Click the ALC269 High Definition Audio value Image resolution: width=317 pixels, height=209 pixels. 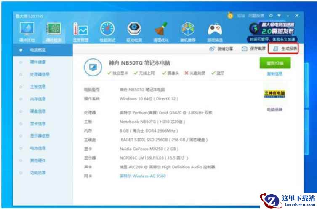coord(167,167)
